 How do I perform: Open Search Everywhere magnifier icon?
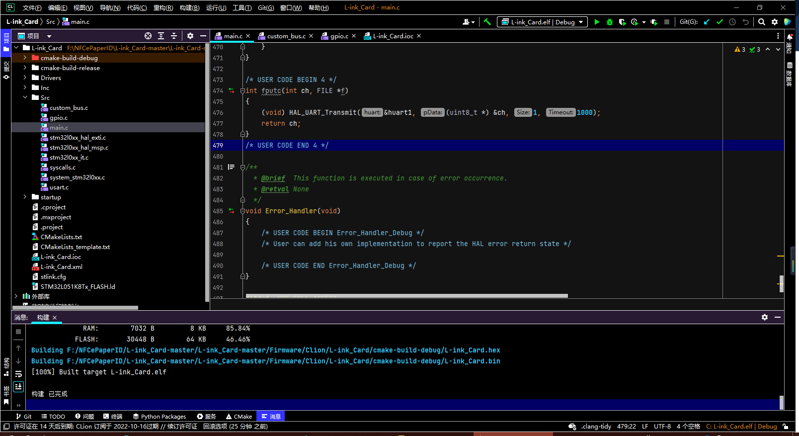point(762,22)
